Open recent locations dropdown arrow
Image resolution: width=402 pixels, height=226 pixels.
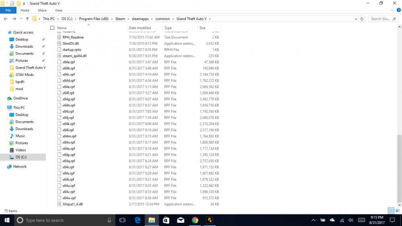(x=21, y=19)
